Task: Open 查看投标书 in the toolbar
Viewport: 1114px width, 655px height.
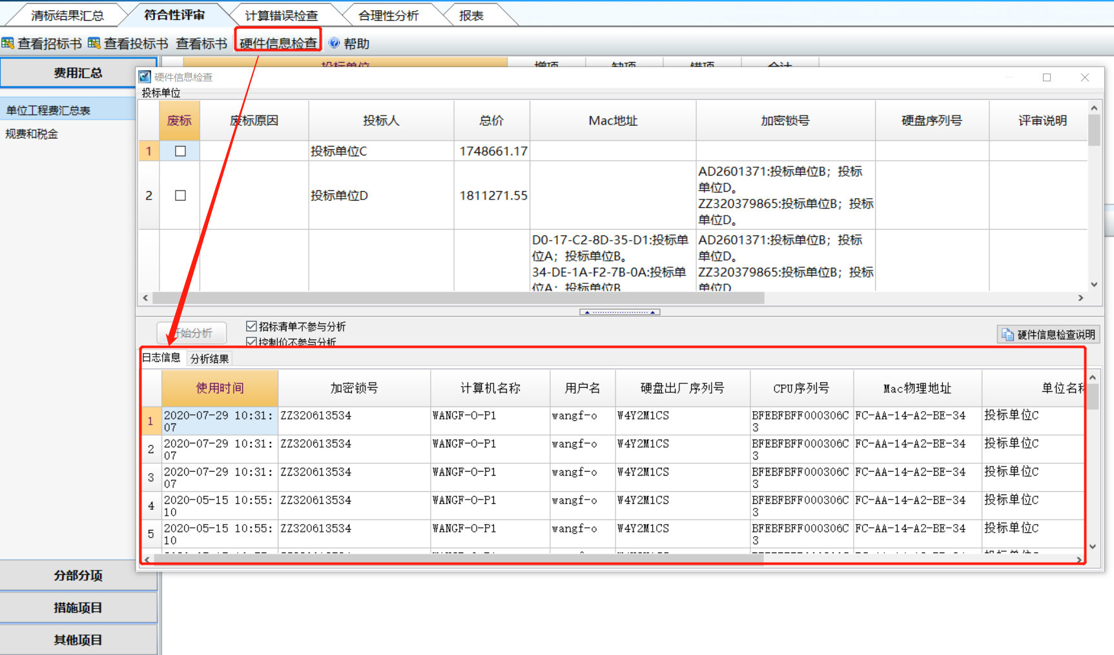Action: pyautogui.click(x=128, y=43)
